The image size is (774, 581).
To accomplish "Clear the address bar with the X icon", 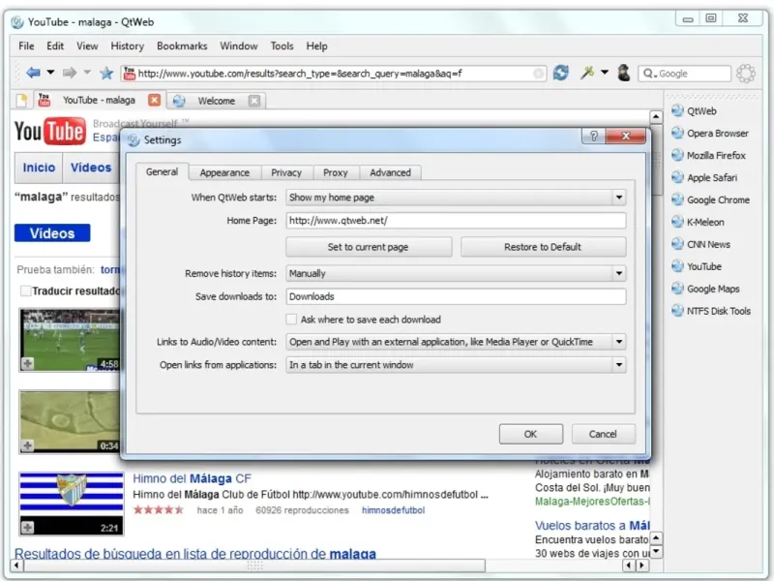I will pos(539,74).
